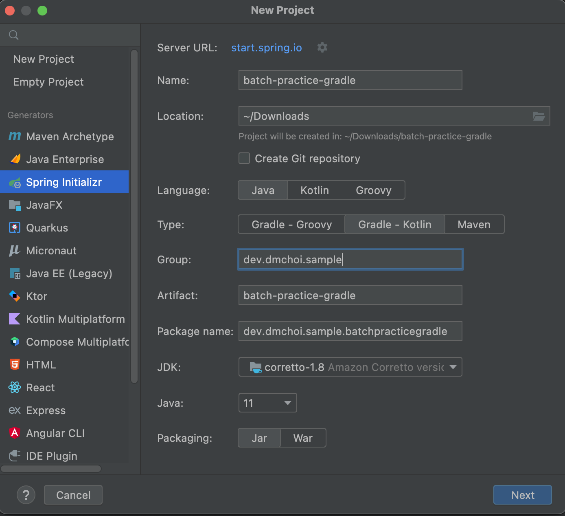
Task: Click the Compose Multiplatform icon
Action: (15, 342)
